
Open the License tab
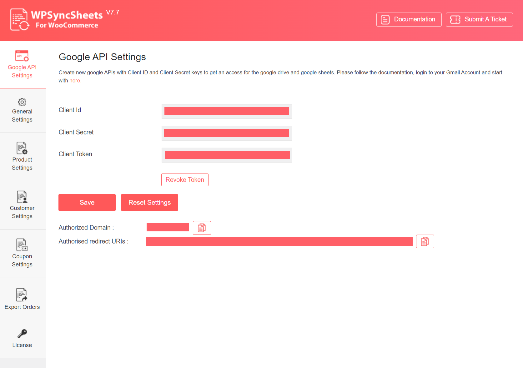(23, 339)
